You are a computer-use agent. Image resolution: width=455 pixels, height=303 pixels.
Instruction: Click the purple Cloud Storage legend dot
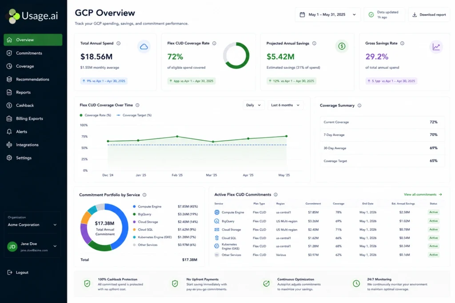tap(134, 222)
